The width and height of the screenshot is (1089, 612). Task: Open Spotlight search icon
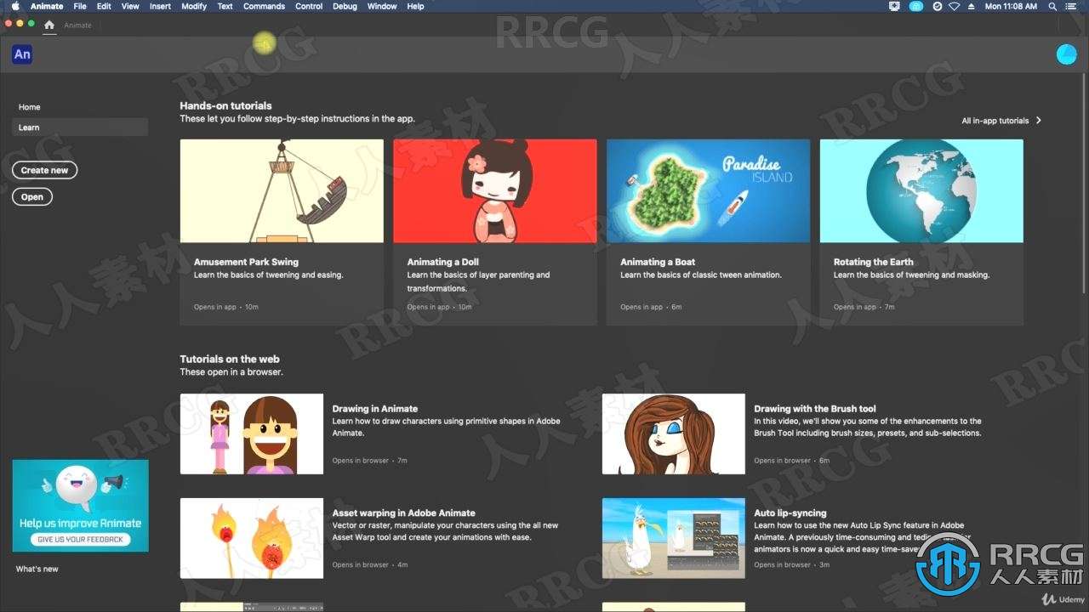pos(1053,6)
